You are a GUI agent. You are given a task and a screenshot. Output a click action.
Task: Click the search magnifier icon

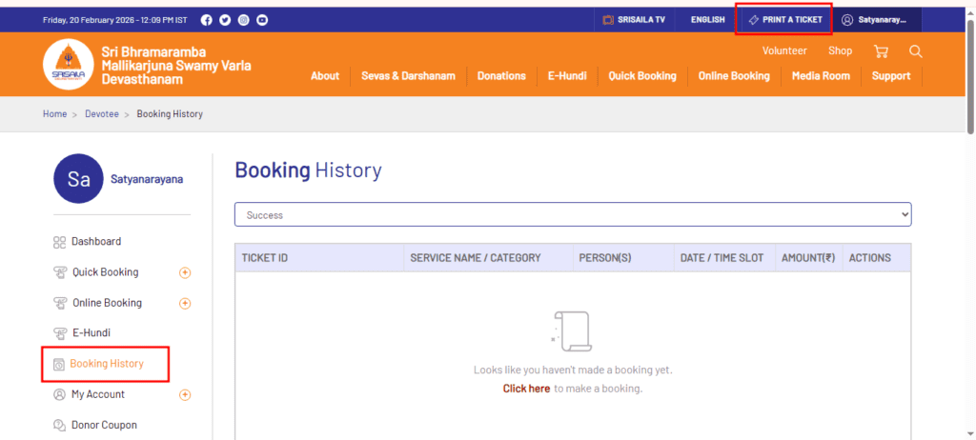(x=915, y=51)
